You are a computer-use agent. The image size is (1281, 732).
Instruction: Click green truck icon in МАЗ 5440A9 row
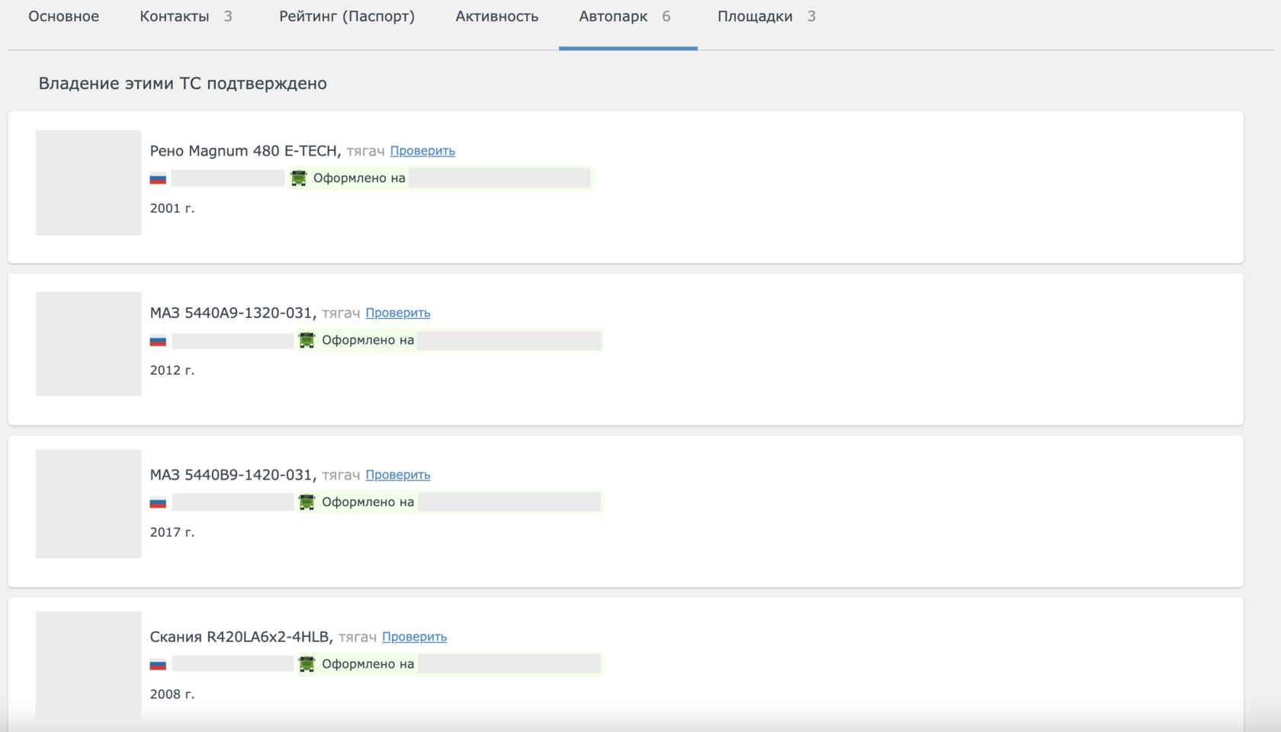[307, 340]
